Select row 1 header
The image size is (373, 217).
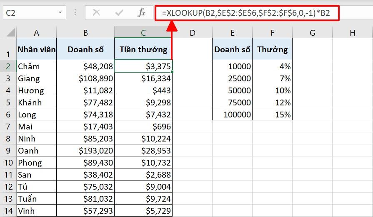click(x=8, y=49)
